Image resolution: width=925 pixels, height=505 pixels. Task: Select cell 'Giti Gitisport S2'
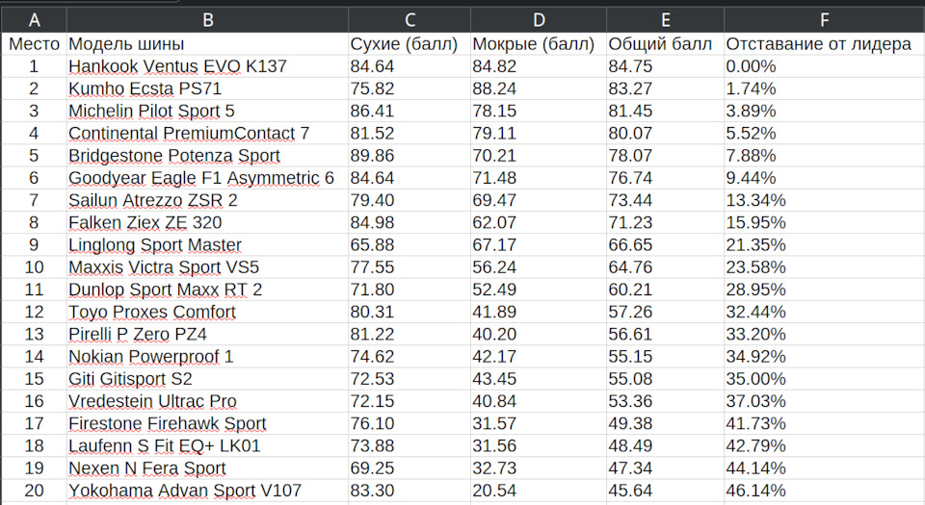pyautogui.click(x=208, y=380)
